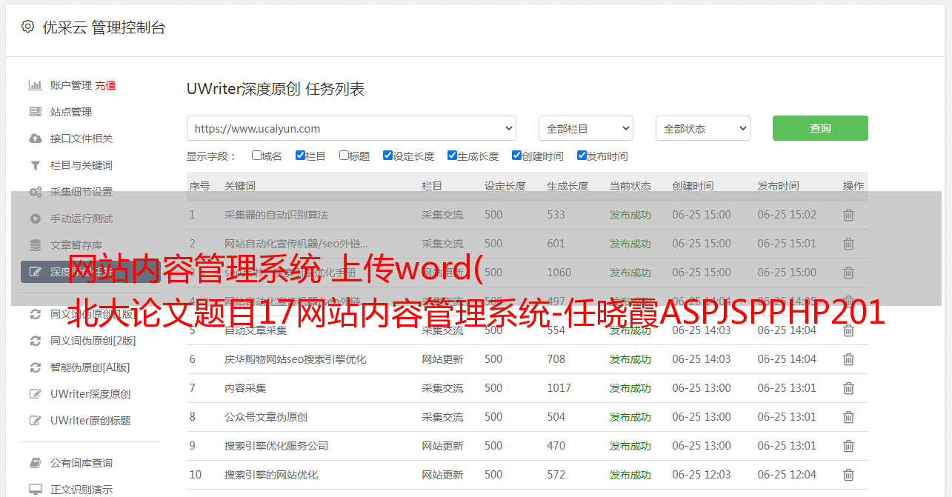The image size is (952, 497).
Task: Open UWriter深度原创 sidebar link
Action: point(90,394)
